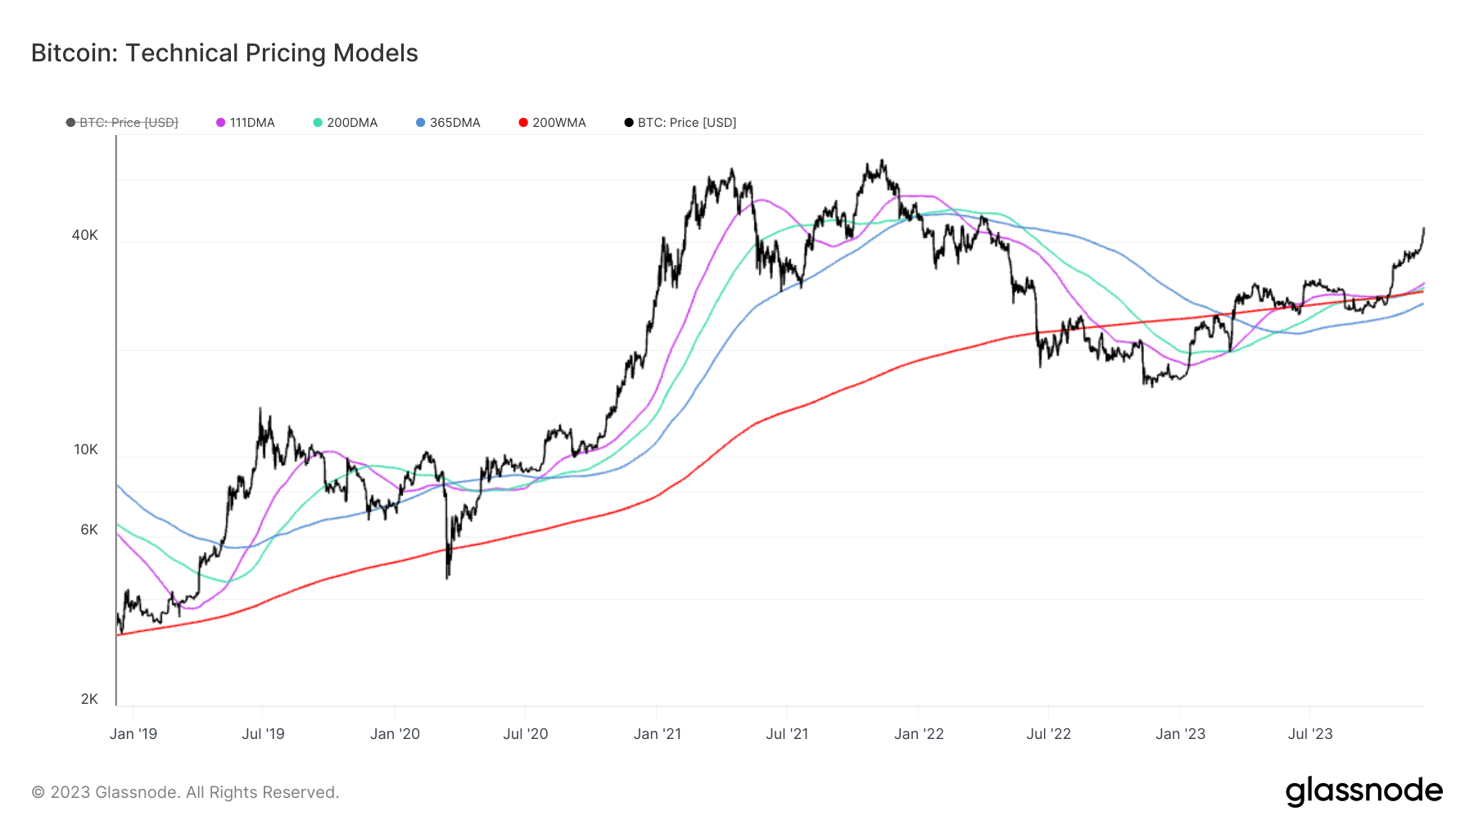Toggle the 111DMA legend label
The image size is (1474, 829).
coord(252,123)
